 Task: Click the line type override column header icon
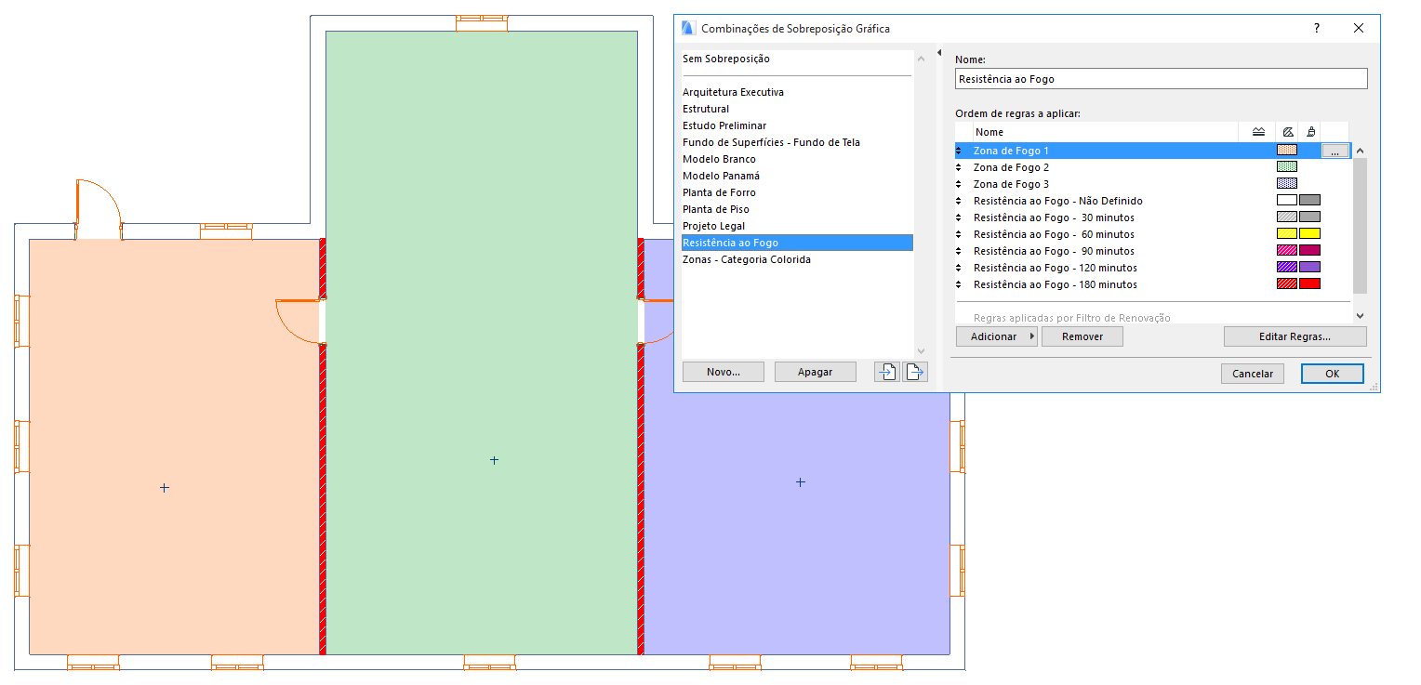[1258, 132]
